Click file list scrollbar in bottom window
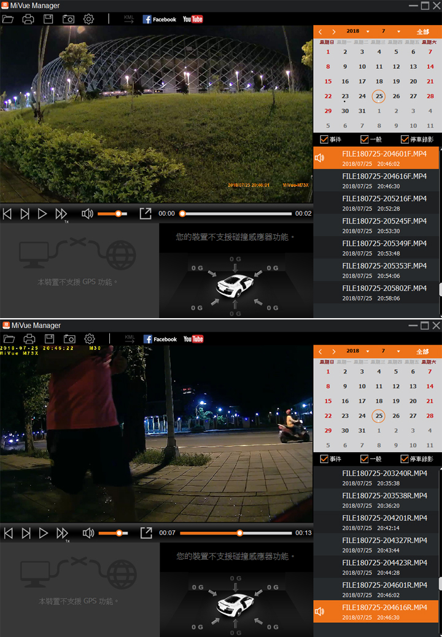Screen dimensions: 442x637 click(x=440, y=584)
